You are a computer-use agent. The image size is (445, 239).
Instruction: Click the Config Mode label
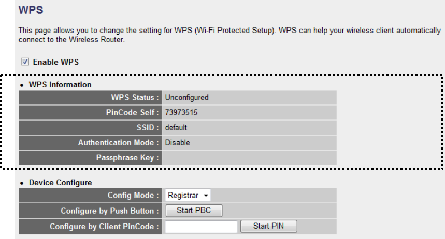click(x=133, y=196)
